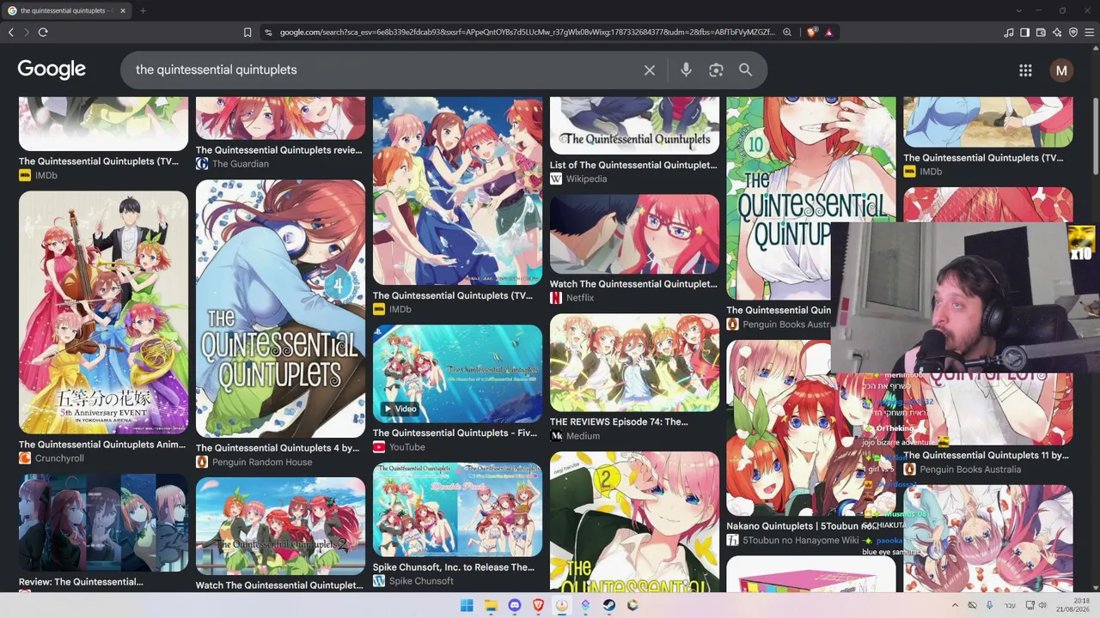Open "THE REVIEWS Episode 74: The..." link
Screen dimensions: 1100x618
619,422
